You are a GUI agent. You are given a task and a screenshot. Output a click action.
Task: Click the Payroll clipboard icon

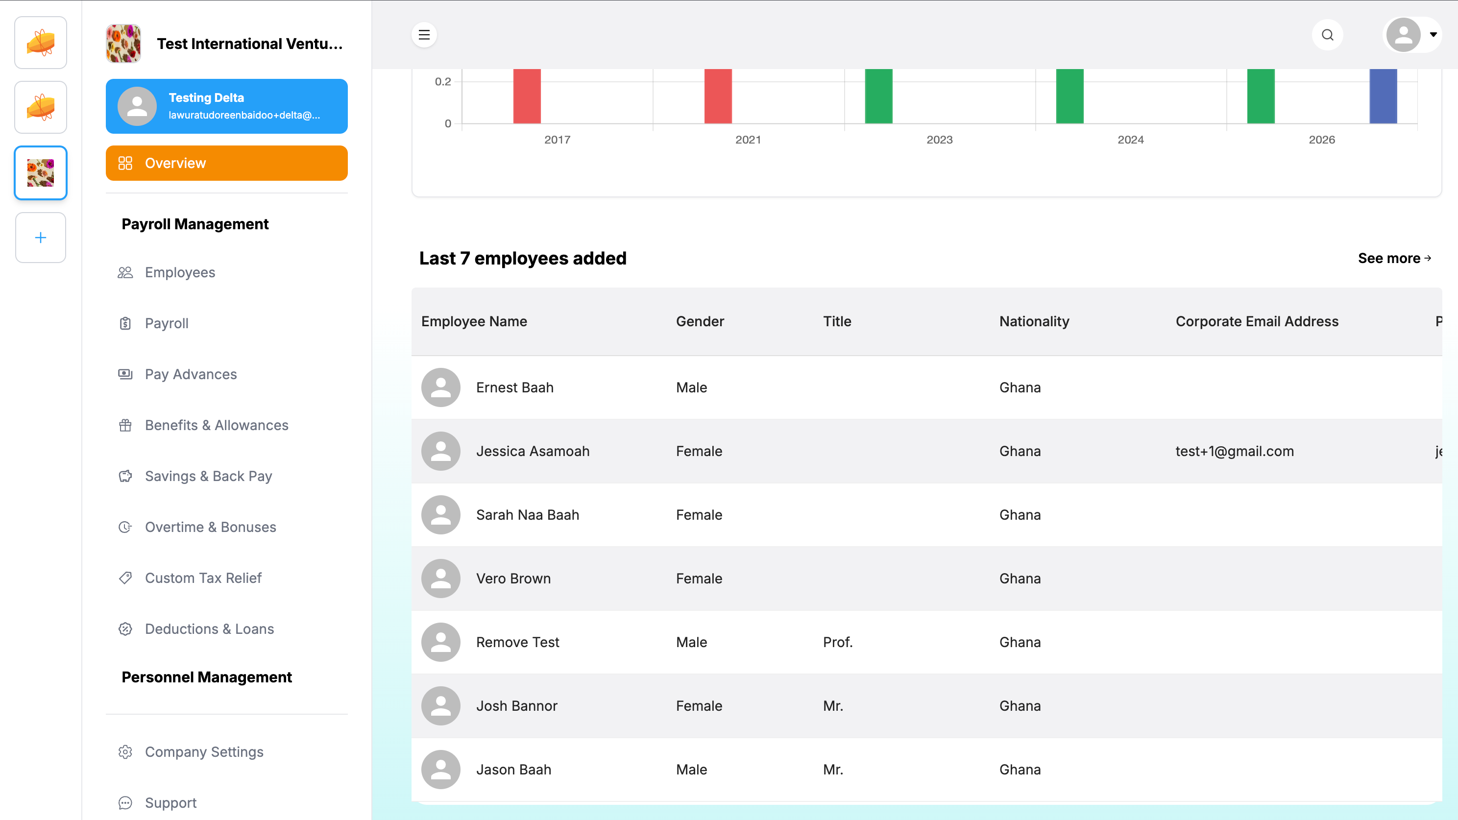click(125, 323)
